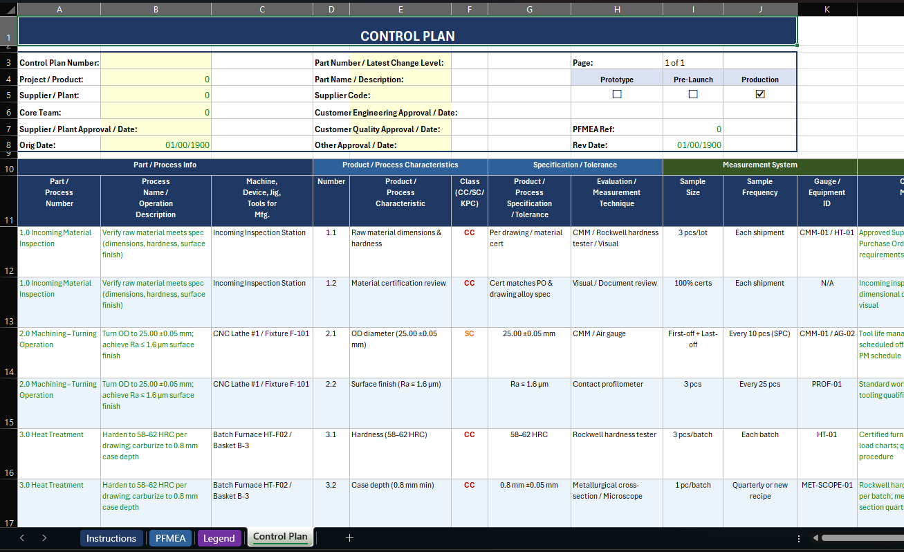Add a new worksheet using the plus icon
The image size is (904, 552).
(349, 537)
